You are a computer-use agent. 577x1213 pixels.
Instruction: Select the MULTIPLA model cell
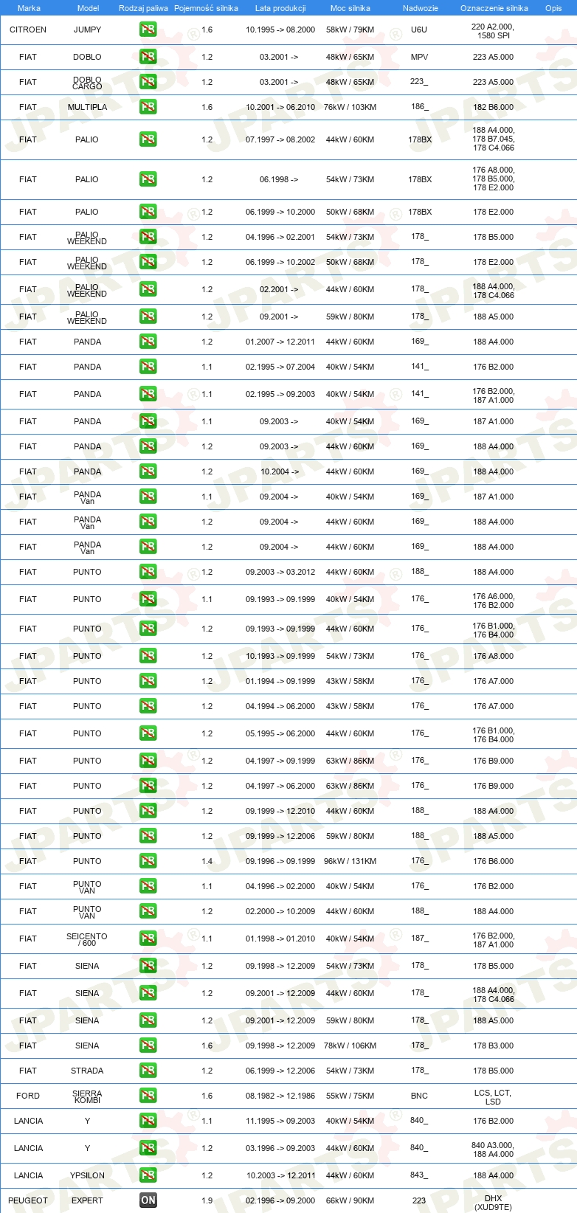88,107
